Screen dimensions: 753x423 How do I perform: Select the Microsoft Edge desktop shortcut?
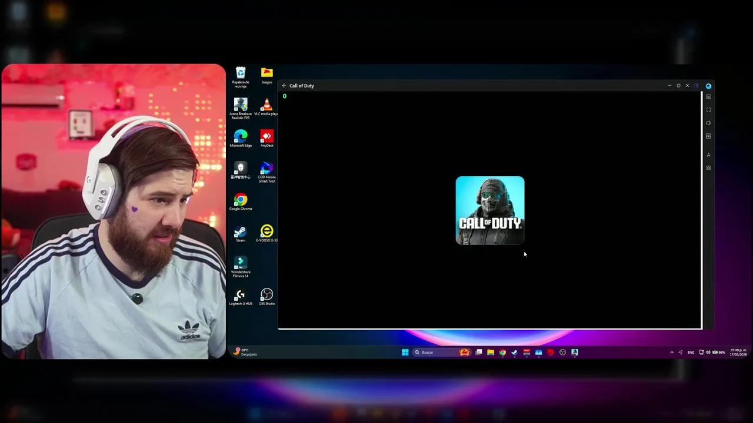(x=240, y=139)
